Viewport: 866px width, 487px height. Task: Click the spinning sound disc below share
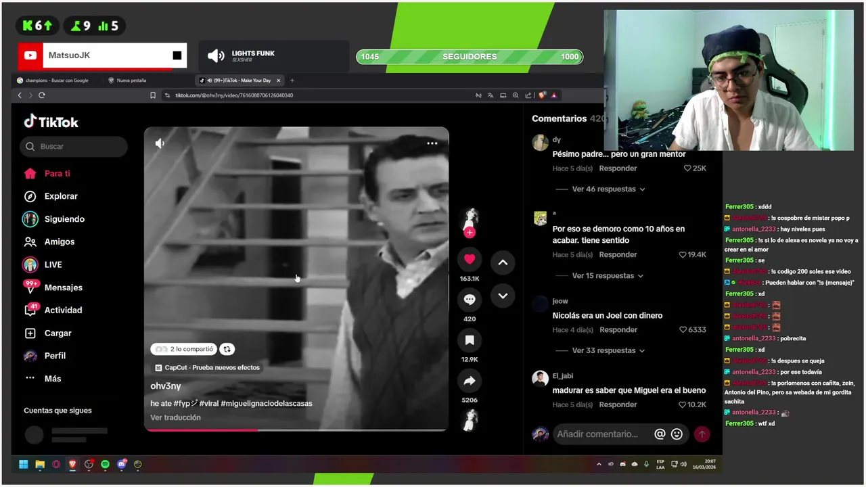pos(470,420)
